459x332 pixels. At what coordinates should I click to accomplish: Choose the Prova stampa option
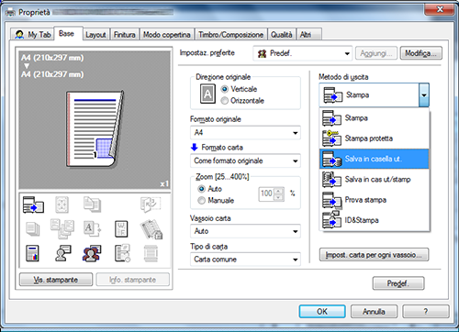(375, 200)
